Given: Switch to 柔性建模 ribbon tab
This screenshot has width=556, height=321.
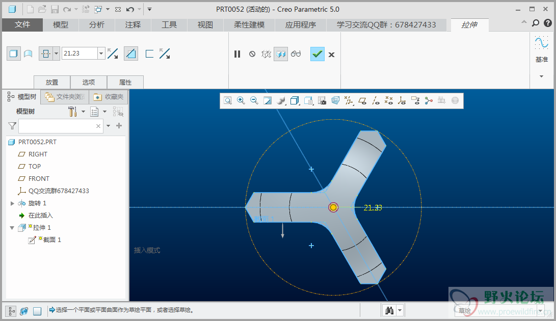Looking at the screenshot, I should [x=249, y=25].
